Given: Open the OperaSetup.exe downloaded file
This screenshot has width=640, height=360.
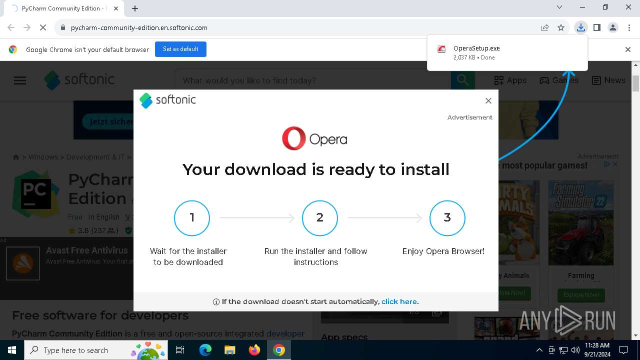Looking at the screenshot, I should click(x=507, y=52).
